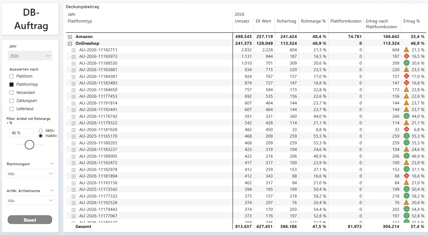
Task: Enable the Plattform checkbox
Action: (x=11, y=77)
